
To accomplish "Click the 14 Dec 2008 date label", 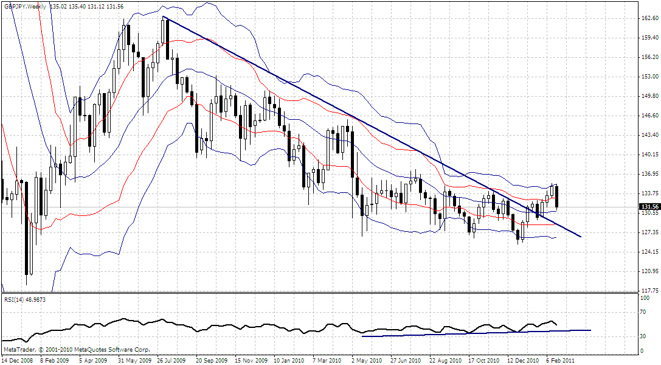I will click(17, 360).
